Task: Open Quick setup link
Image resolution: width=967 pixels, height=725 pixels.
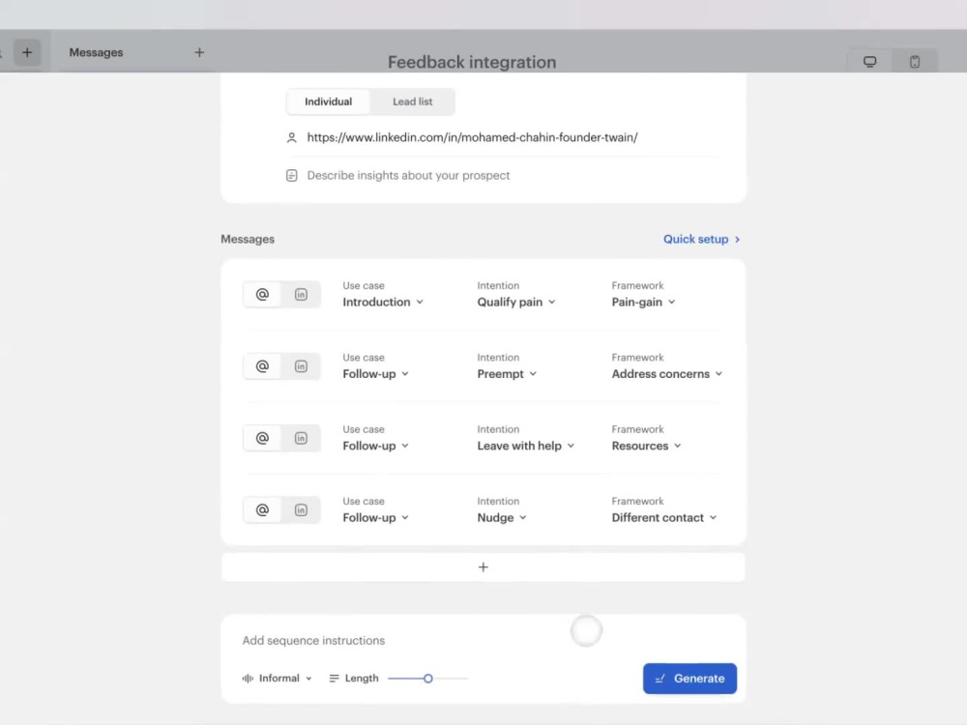Action: pos(701,239)
